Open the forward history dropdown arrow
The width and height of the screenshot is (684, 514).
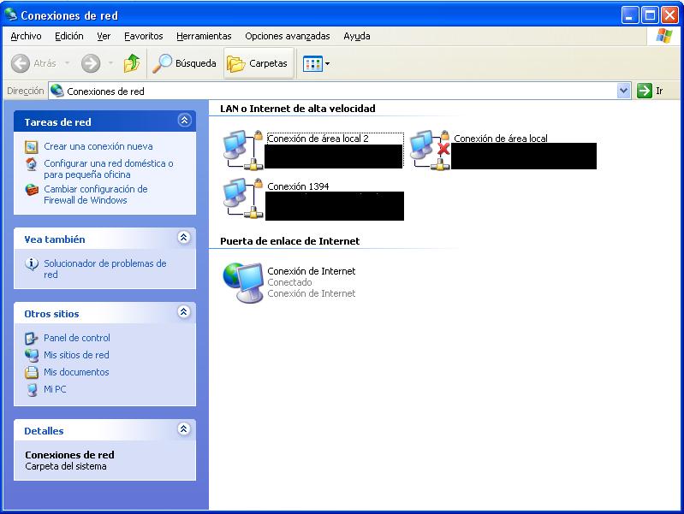pyautogui.click(x=110, y=63)
